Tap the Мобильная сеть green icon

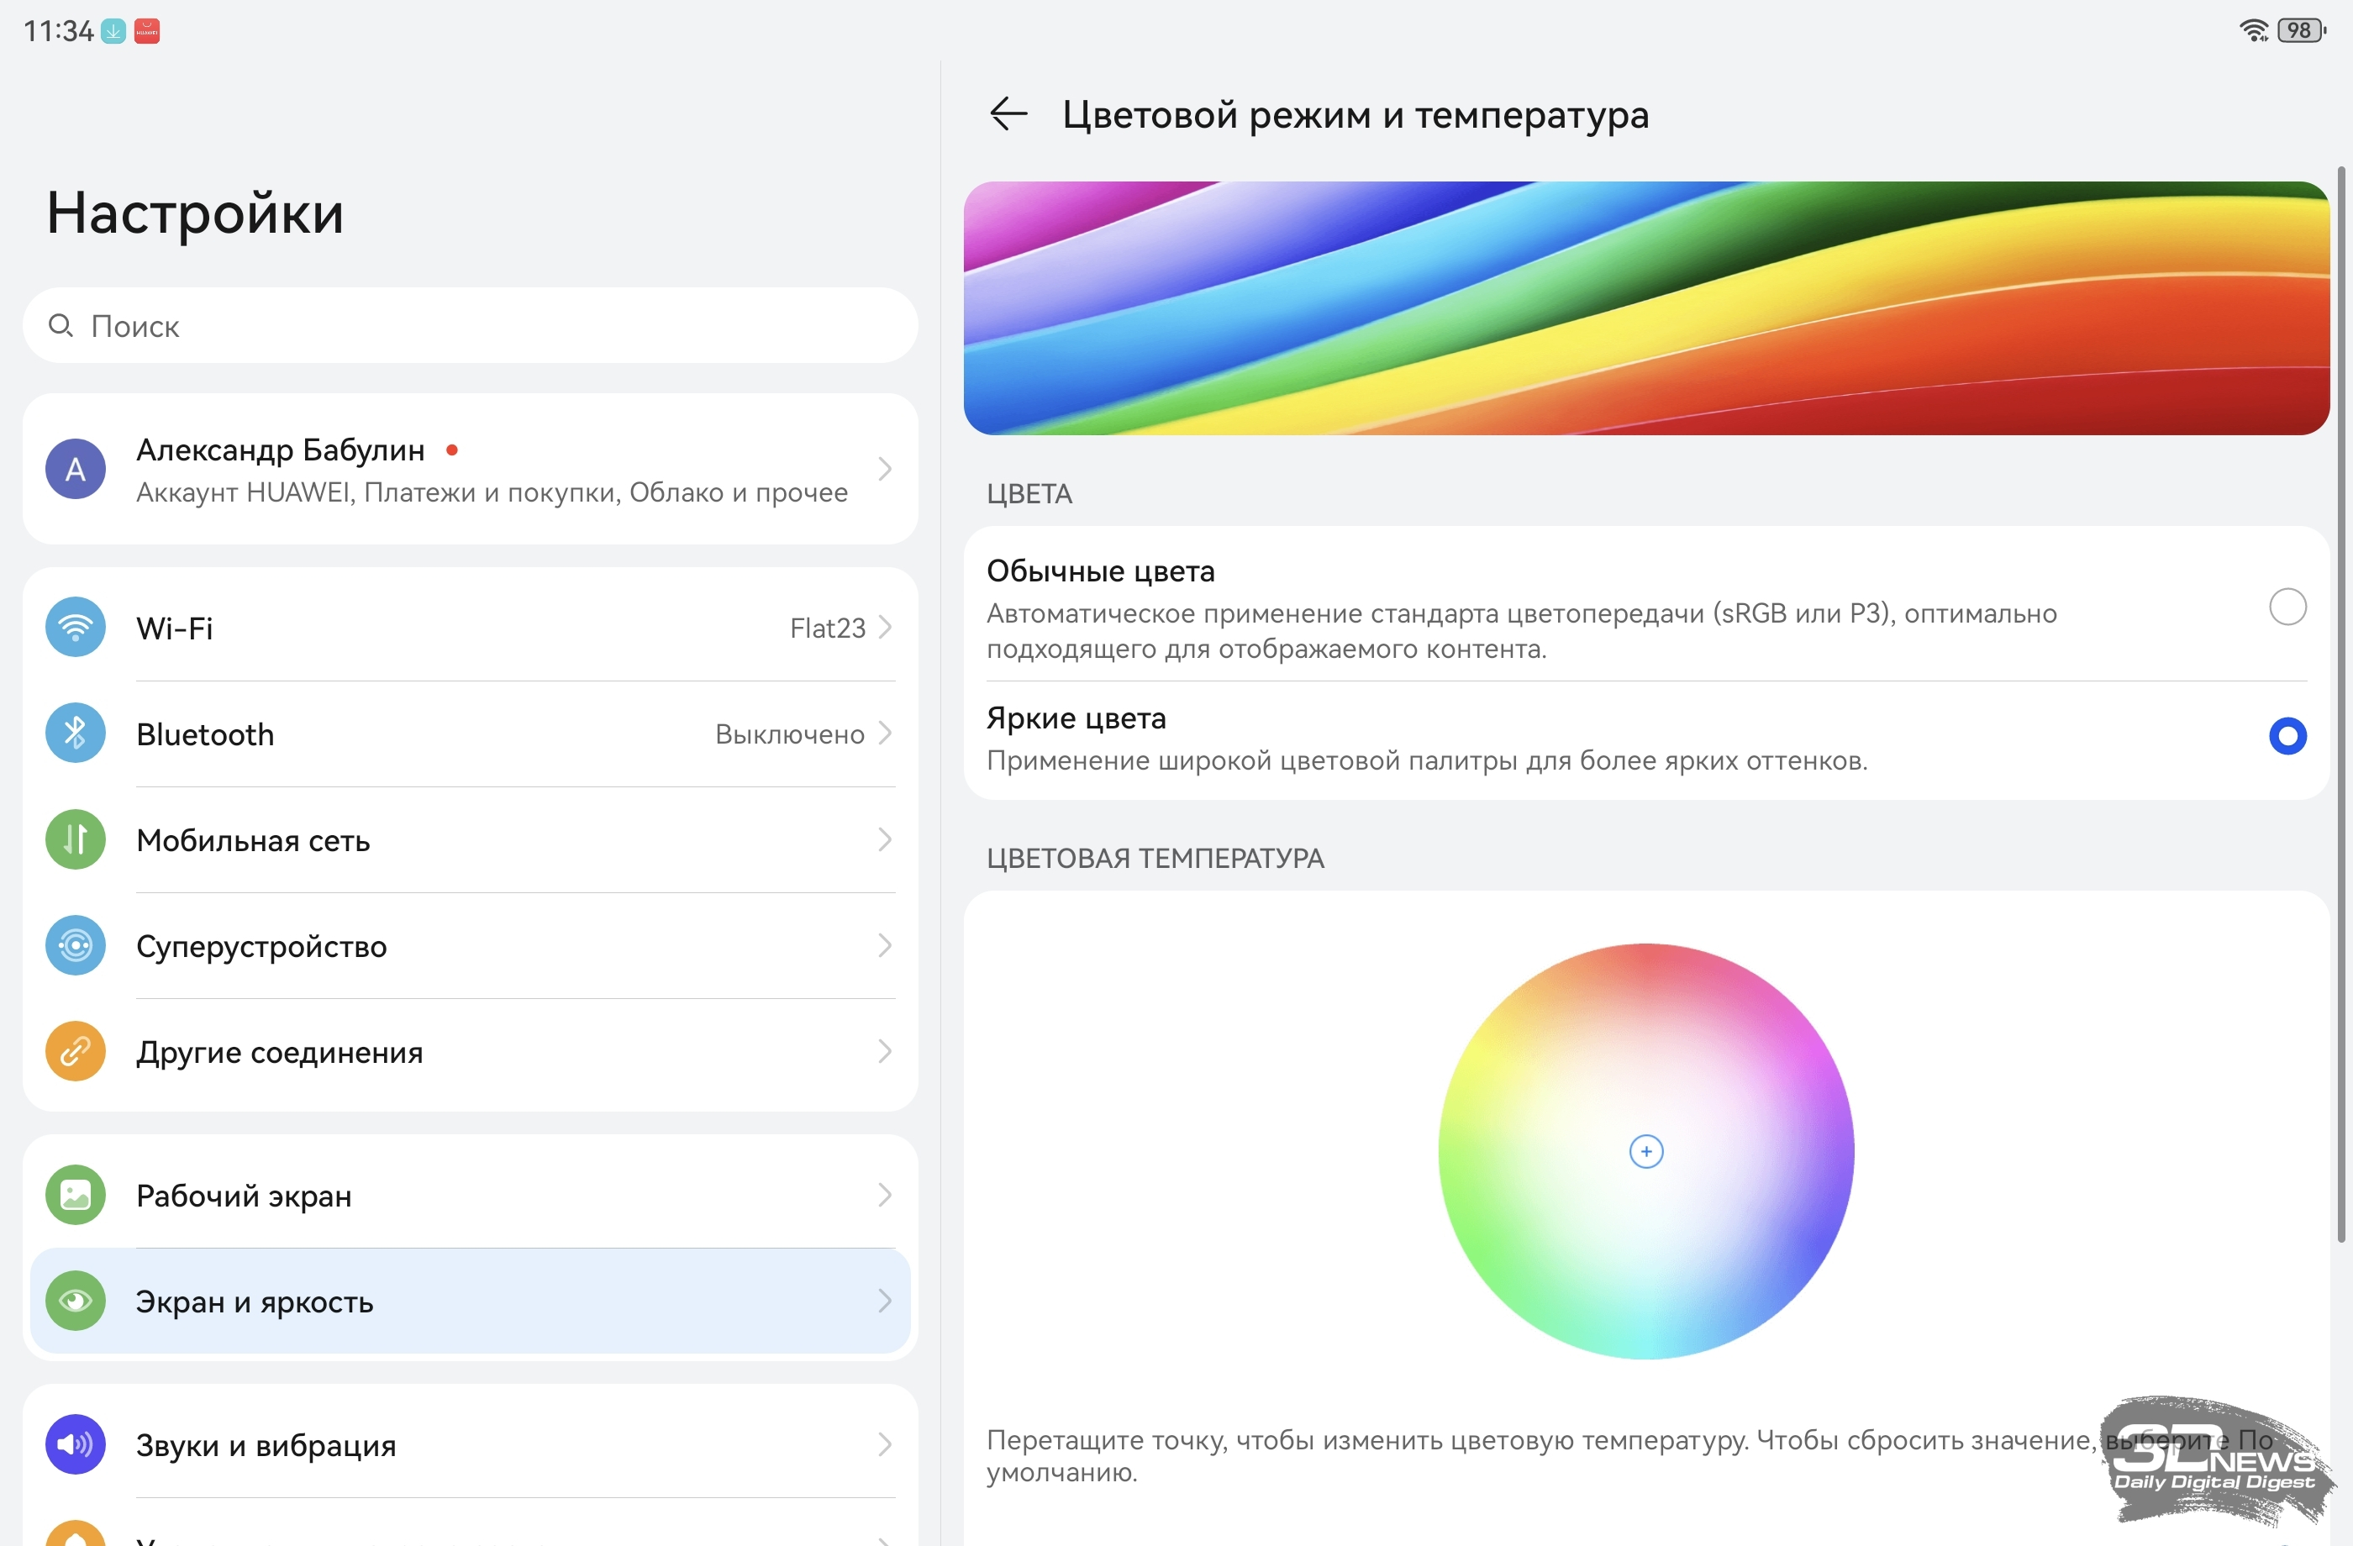coord(75,839)
